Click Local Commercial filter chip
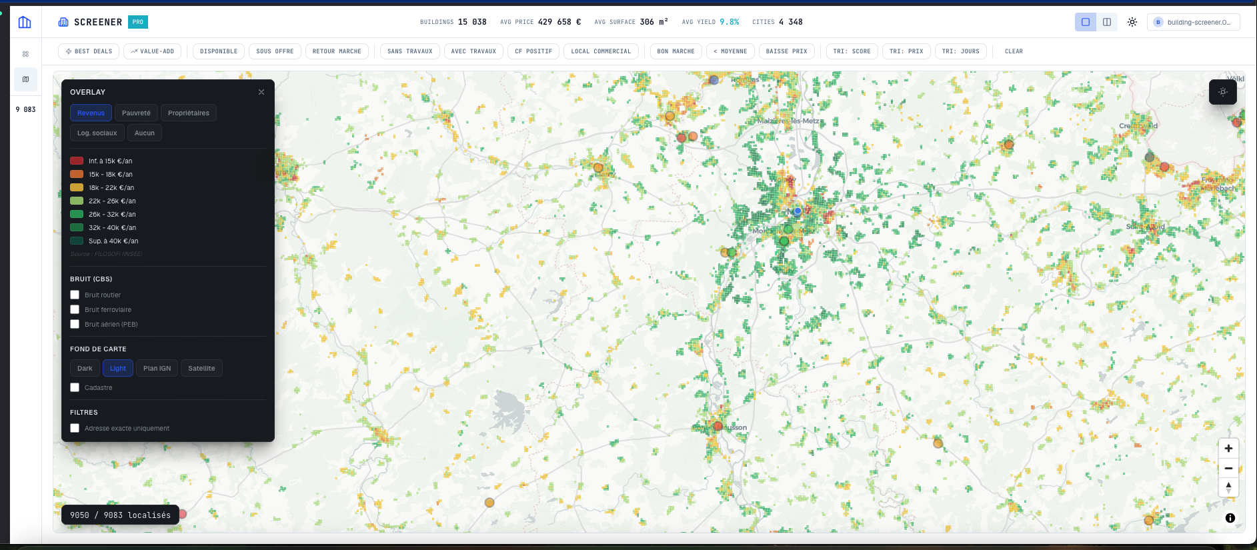Screen dimensions: 1257x550 (x=601, y=51)
